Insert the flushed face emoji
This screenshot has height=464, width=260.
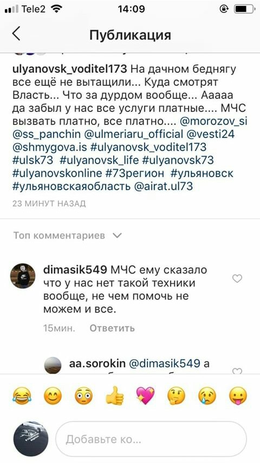pos(84,396)
